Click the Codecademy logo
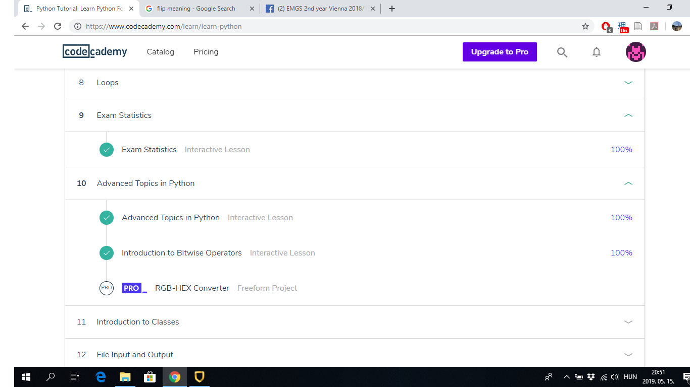The image size is (690, 387). (x=95, y=51)
